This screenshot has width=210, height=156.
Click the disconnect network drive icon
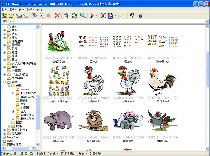(x=26, y=16)
